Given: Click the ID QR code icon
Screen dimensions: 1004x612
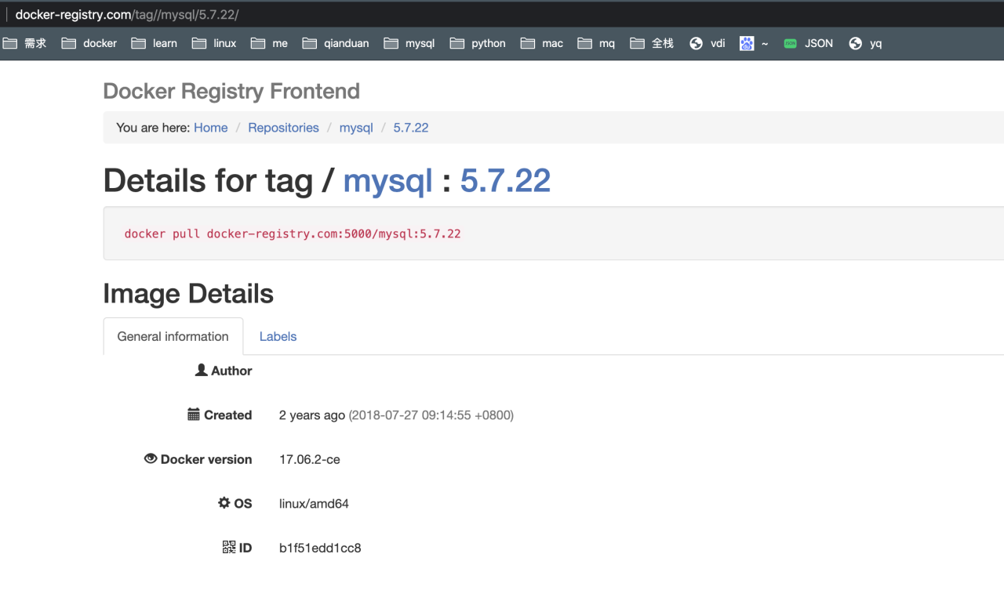Looking at the screenshot, I should (x=229, y=547).
